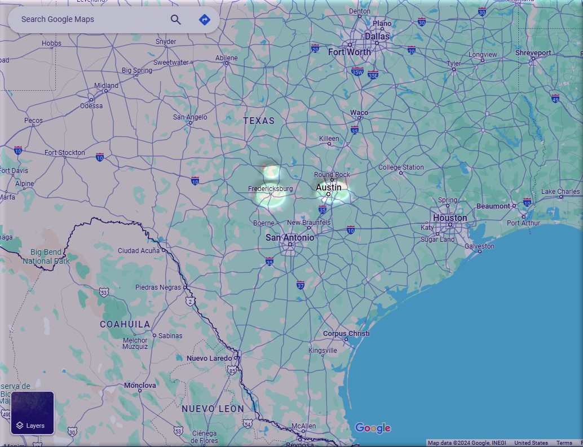Click the magnifying glass search icon
Viewport: 583px width, 447px height.
pyautogui.click(x=176, y=20)
